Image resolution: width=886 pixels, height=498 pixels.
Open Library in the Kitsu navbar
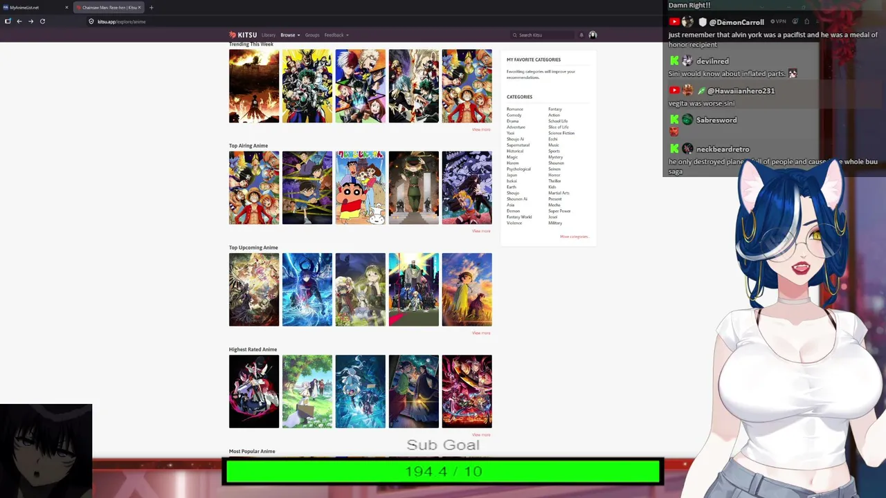point(269,35)
